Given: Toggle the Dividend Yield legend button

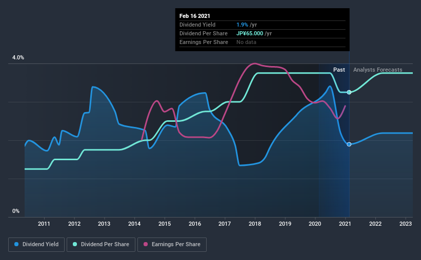Looking at the screenshot, I should 36,245.
